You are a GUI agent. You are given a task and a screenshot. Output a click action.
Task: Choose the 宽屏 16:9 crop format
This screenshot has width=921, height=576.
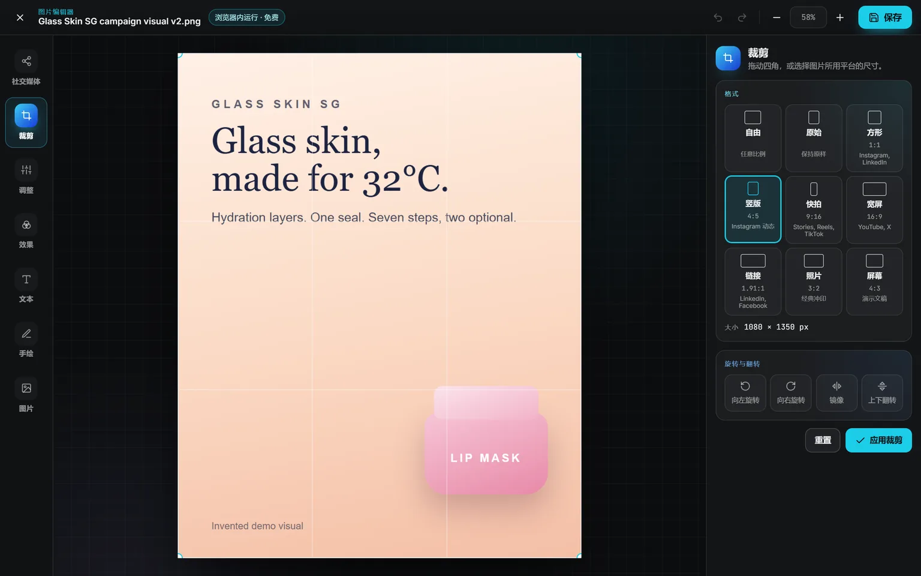874,209
